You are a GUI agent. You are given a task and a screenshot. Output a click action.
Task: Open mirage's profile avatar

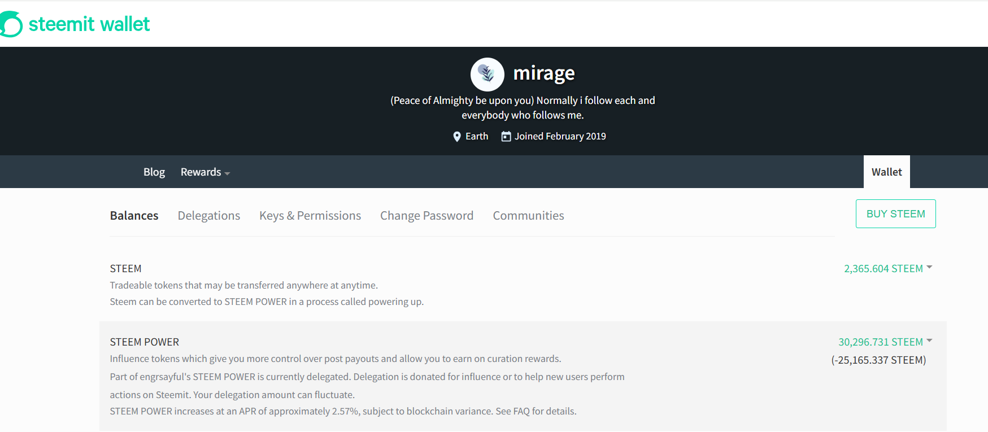pos(487,74)
